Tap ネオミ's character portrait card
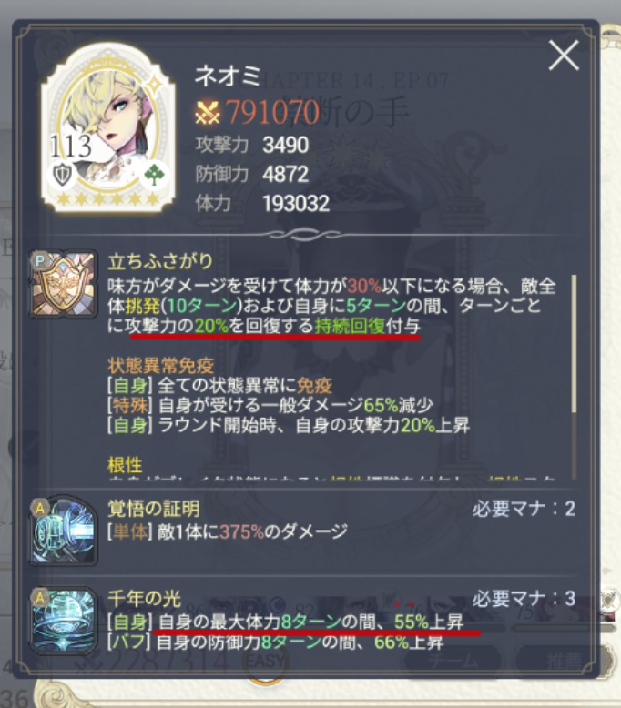Viewport: 621px width, 708px height. (108, 127)
